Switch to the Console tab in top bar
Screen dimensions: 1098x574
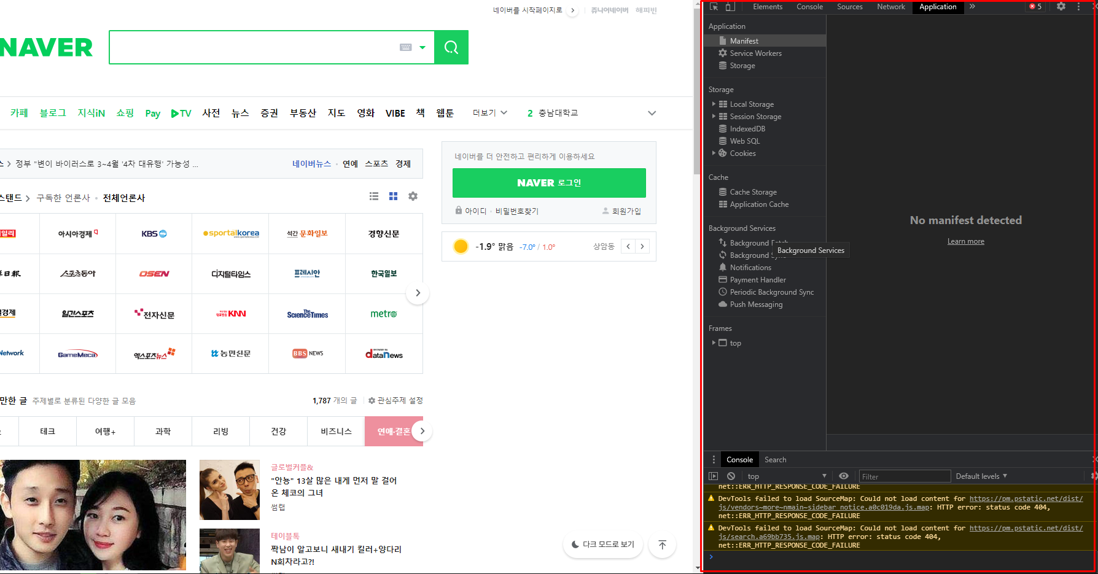click(810, 7)
